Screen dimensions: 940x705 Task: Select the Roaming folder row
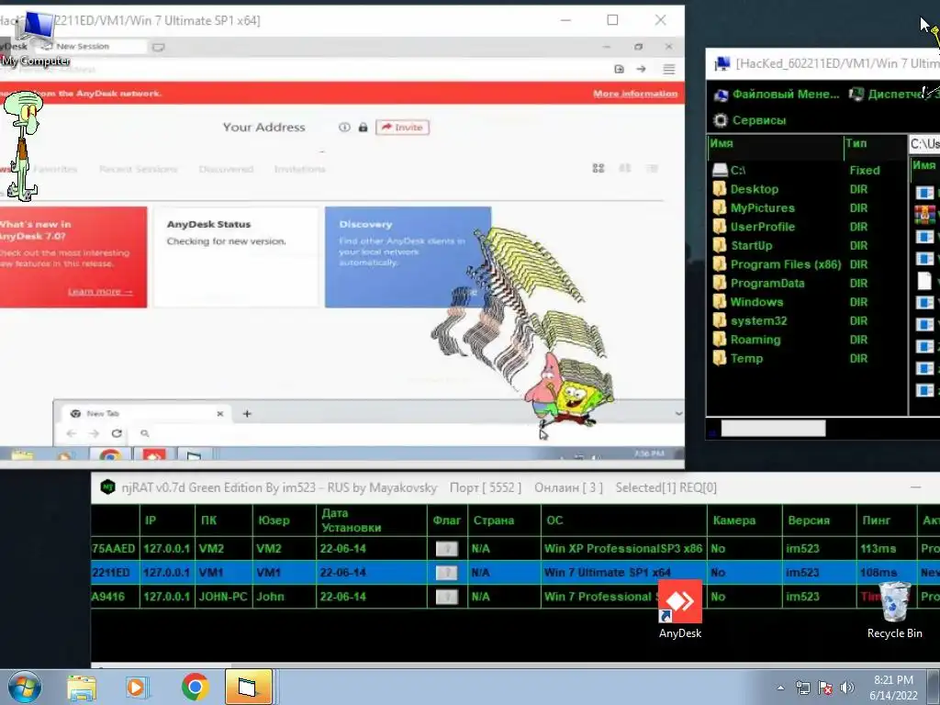[x=807, y=340]
